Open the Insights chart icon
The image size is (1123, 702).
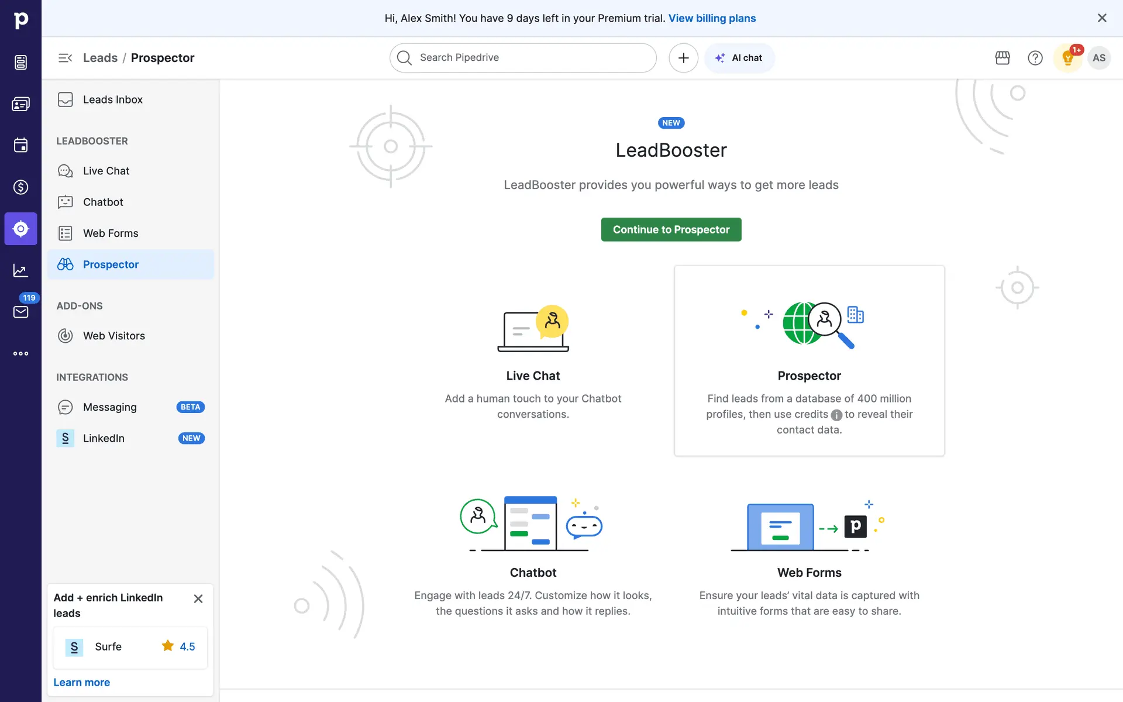coord(20,270)
